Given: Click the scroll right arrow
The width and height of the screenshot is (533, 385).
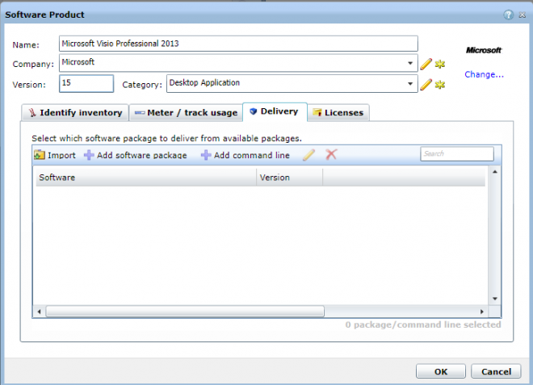Looking at the screenshot, I should (481, 312).
